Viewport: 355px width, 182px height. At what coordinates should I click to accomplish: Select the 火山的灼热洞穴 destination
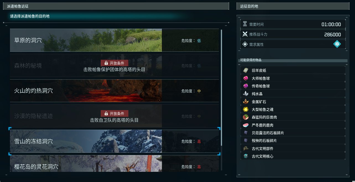(x=114, y=91)
